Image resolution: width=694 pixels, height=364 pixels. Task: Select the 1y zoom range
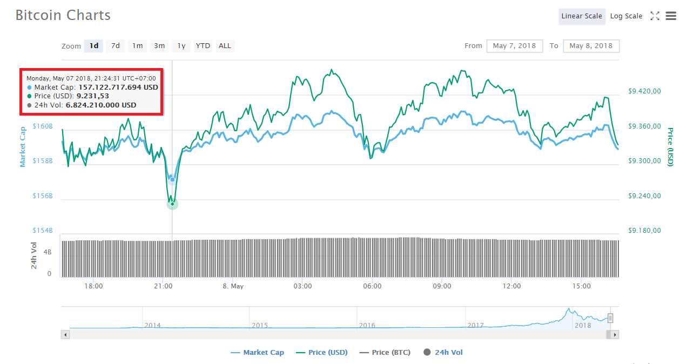click(181, 46)
